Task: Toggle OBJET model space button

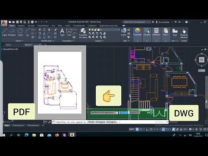Action: coord(132,129)
